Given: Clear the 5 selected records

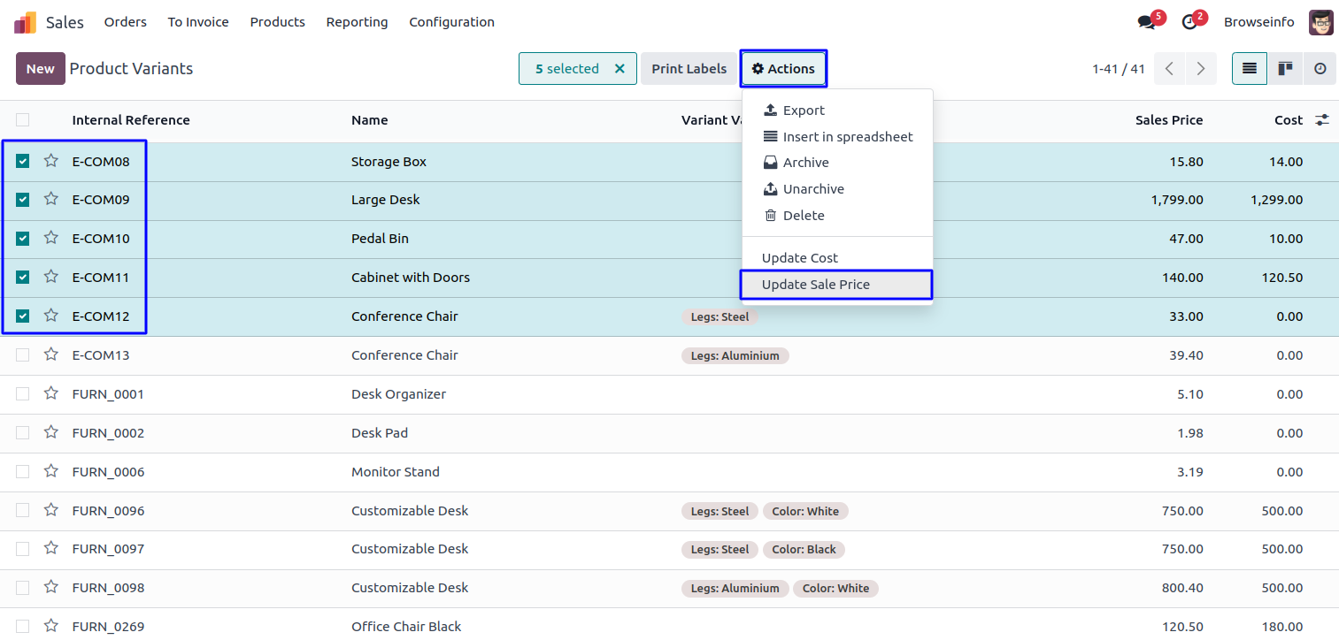Looking at the screenshot, I should click(619, 69).
